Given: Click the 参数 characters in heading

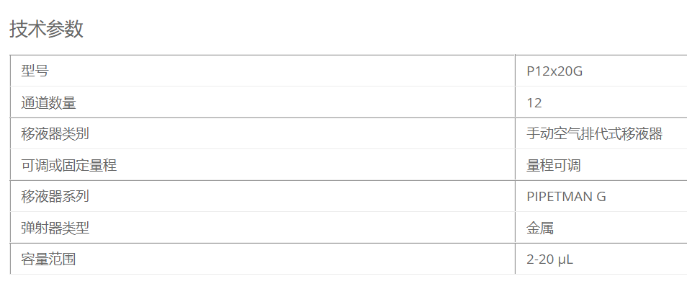Looking at the screenshot, I should tap(65, 30).
